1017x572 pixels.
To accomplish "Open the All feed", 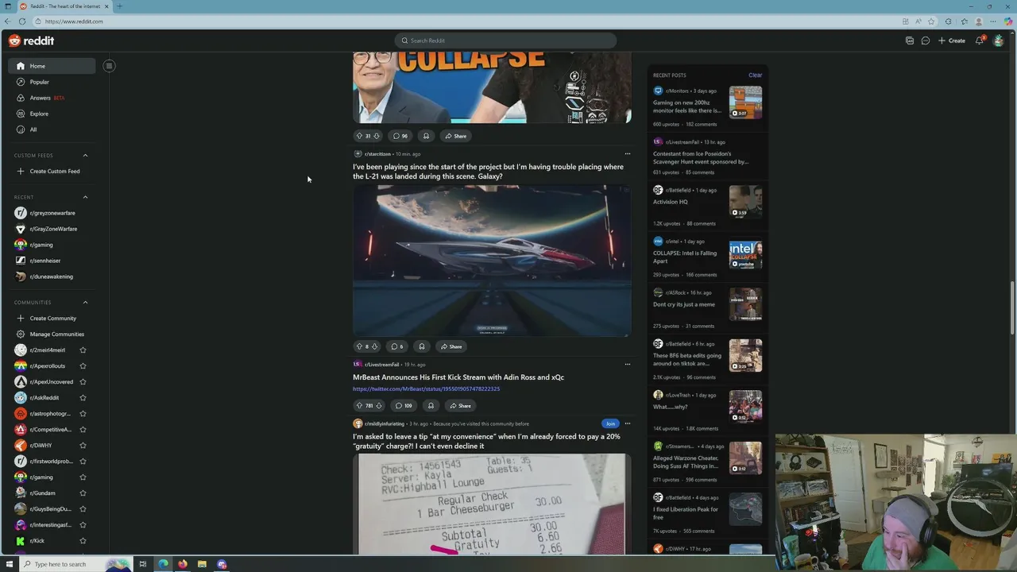I will coord(52,129).
